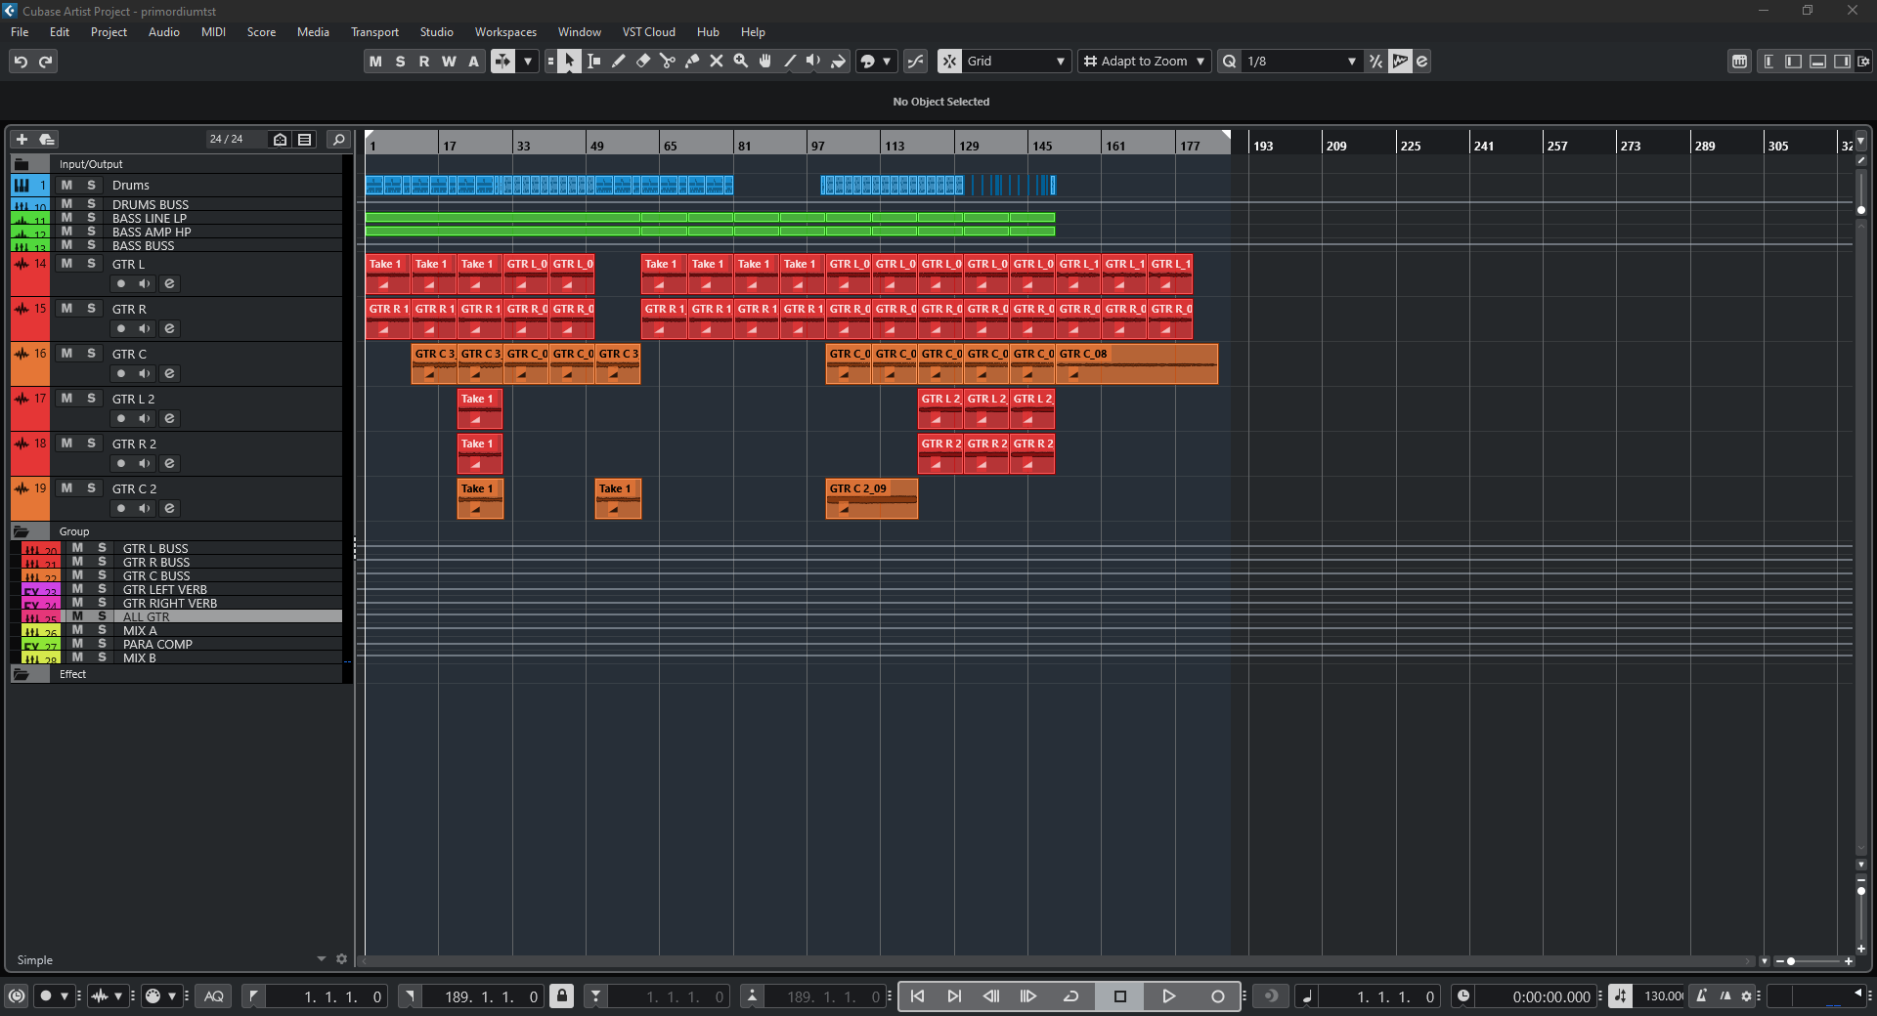Solo the GTR C 2 track
This screenshot has height=1016, width=1877.
click(x=91, y=488)
